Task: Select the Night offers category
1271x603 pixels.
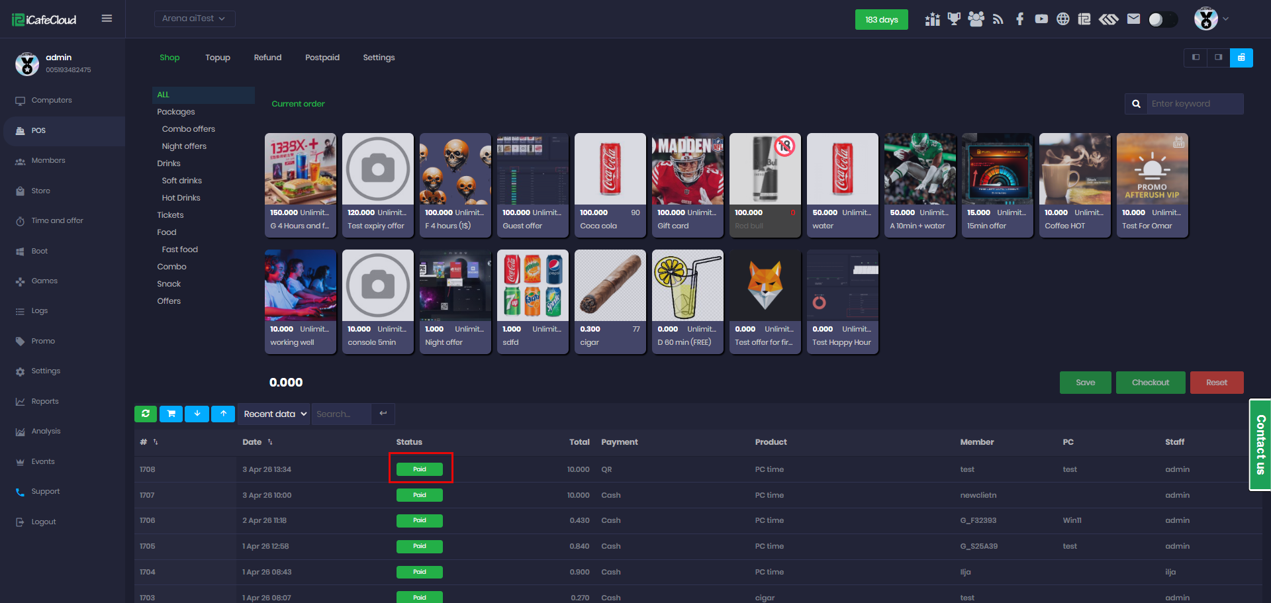Action: (184, 146)
